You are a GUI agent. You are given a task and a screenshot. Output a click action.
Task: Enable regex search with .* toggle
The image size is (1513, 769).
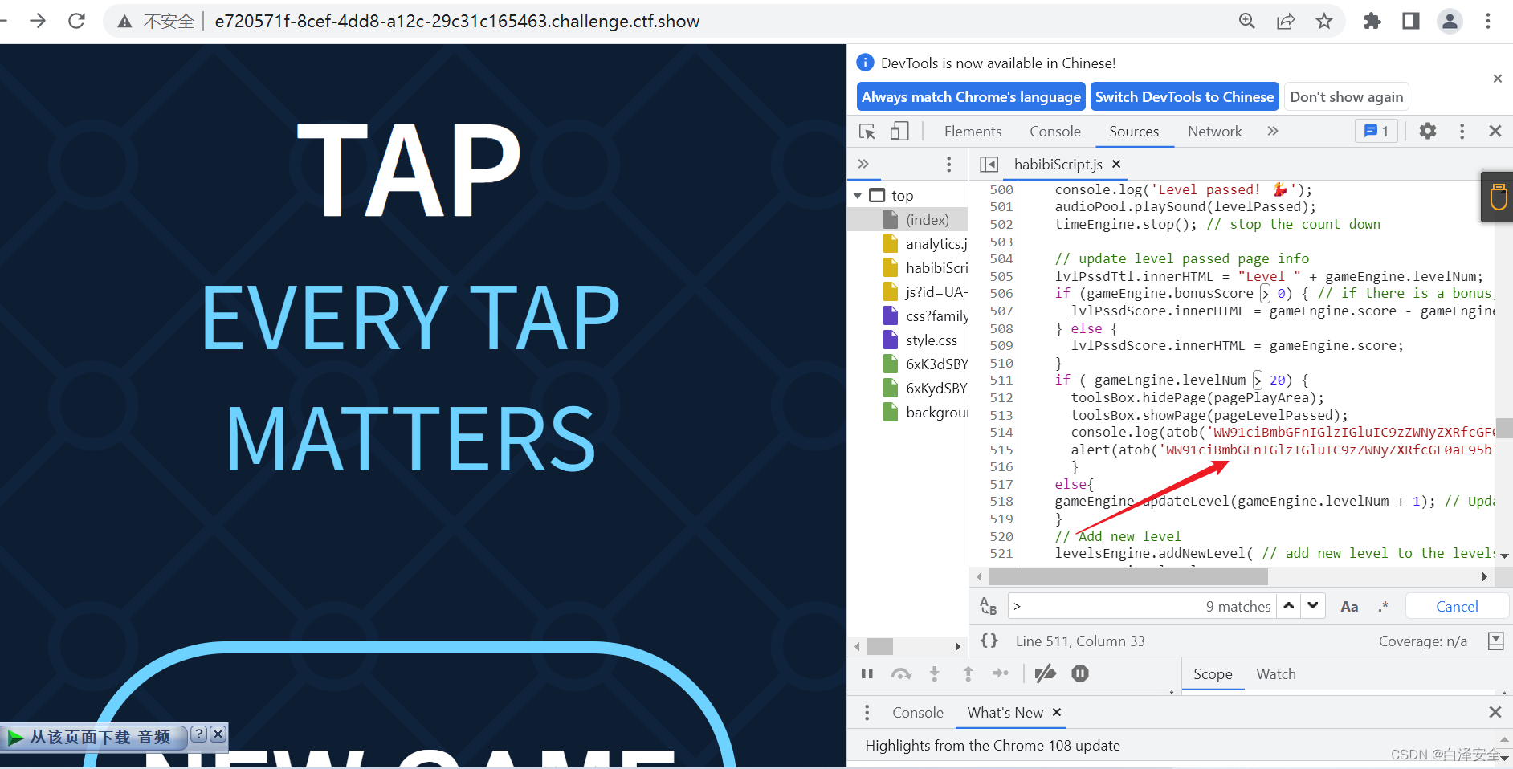(1384, 606)
